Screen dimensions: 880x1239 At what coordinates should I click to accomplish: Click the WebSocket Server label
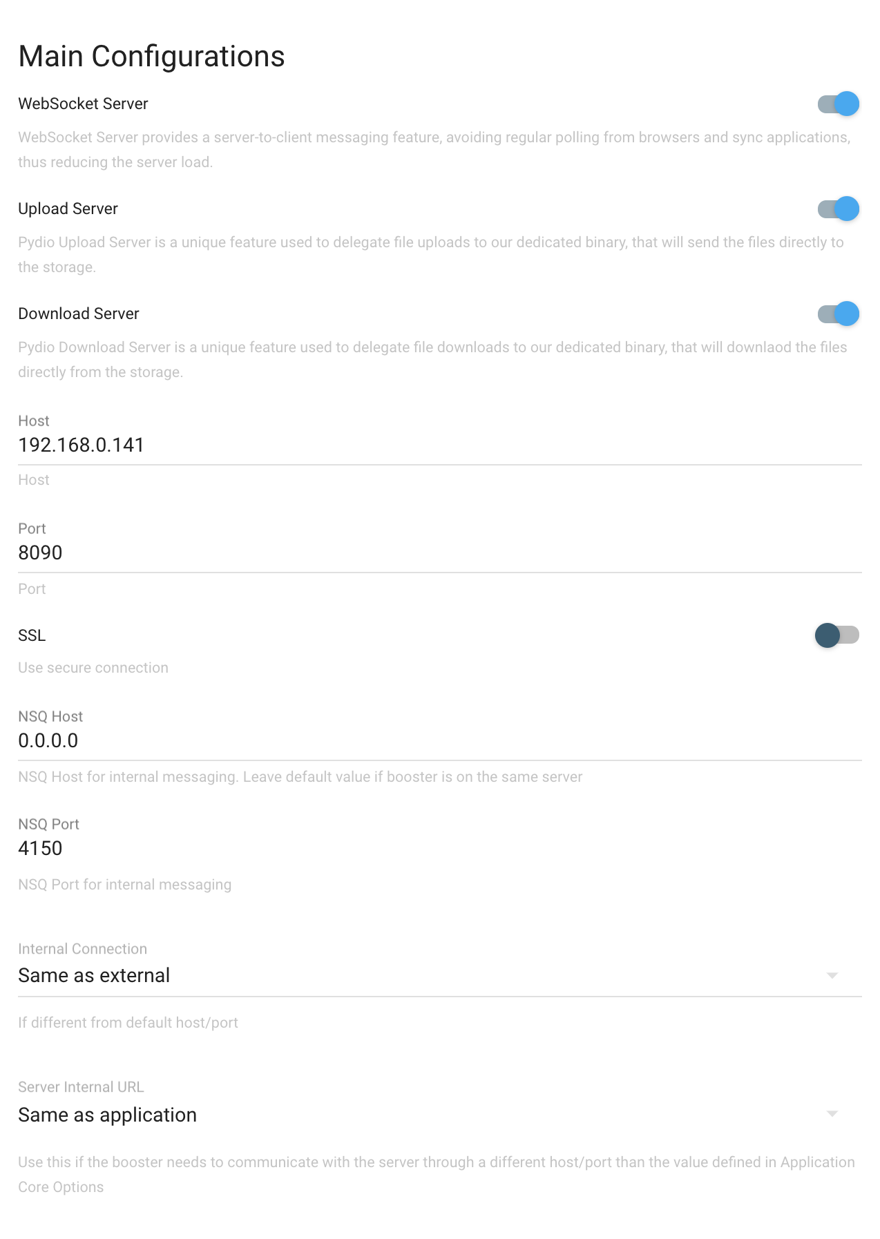83,104
